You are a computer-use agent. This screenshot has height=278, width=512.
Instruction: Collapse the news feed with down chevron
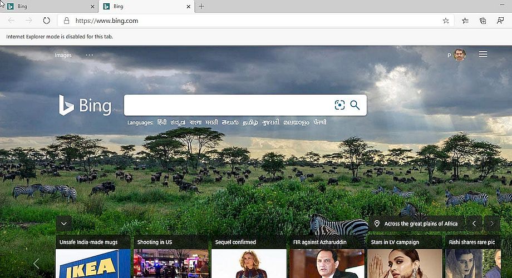(63, 224)
